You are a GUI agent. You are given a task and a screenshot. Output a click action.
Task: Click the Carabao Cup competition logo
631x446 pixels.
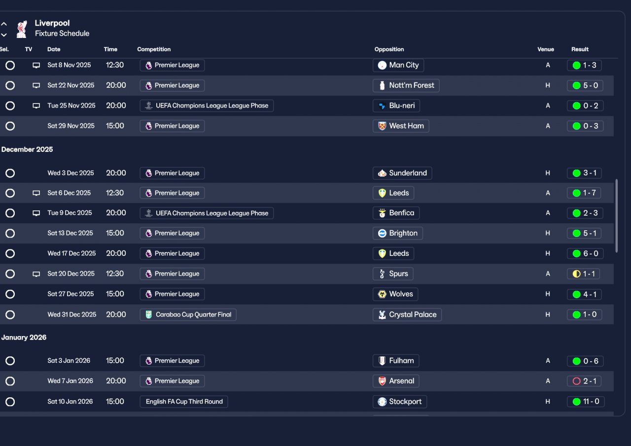[149, 314]
